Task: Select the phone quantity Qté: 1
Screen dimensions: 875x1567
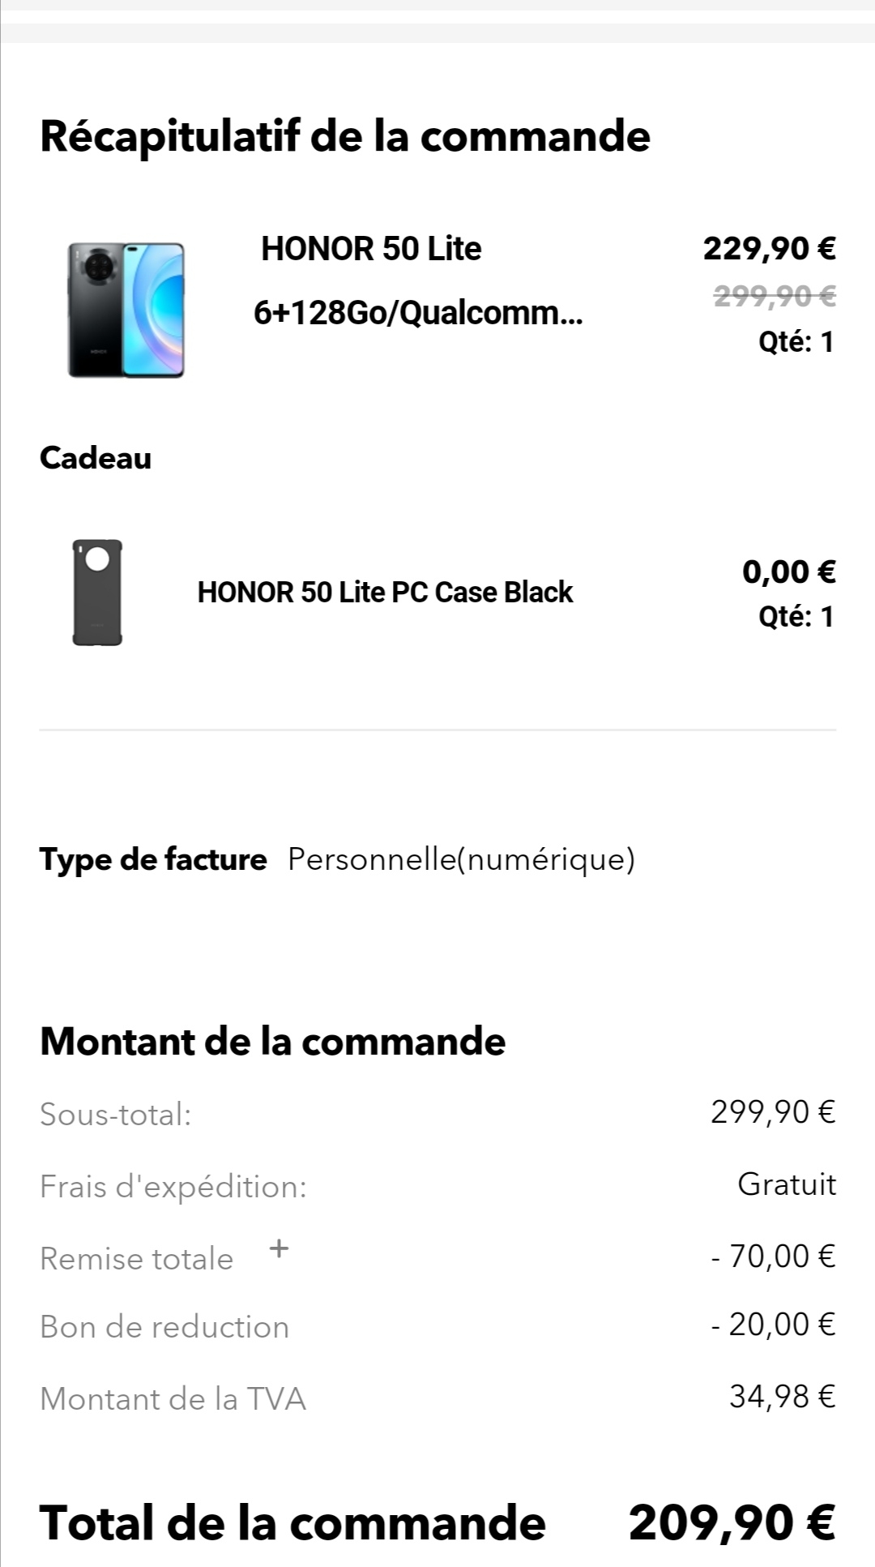Action: 796,342
